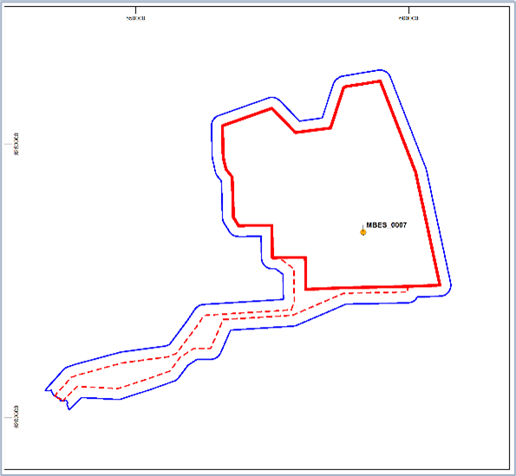Click the short red tick ending the dashed line
The image size is (516, 476).
coord(408,289)
